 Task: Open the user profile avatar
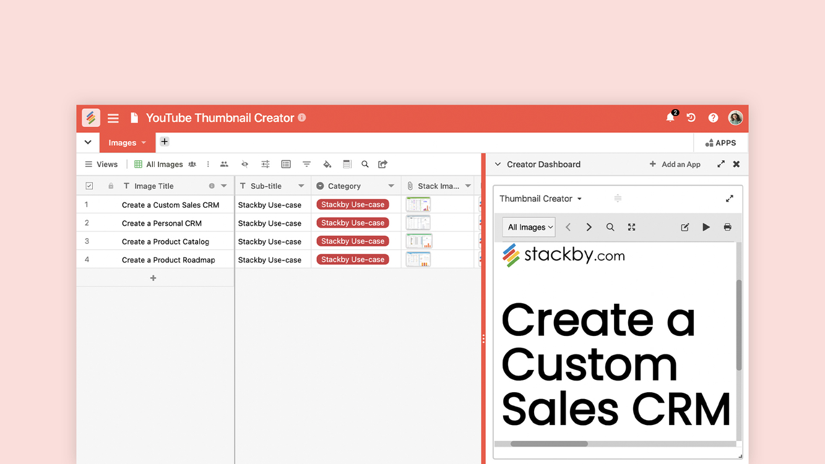[735, 118]
